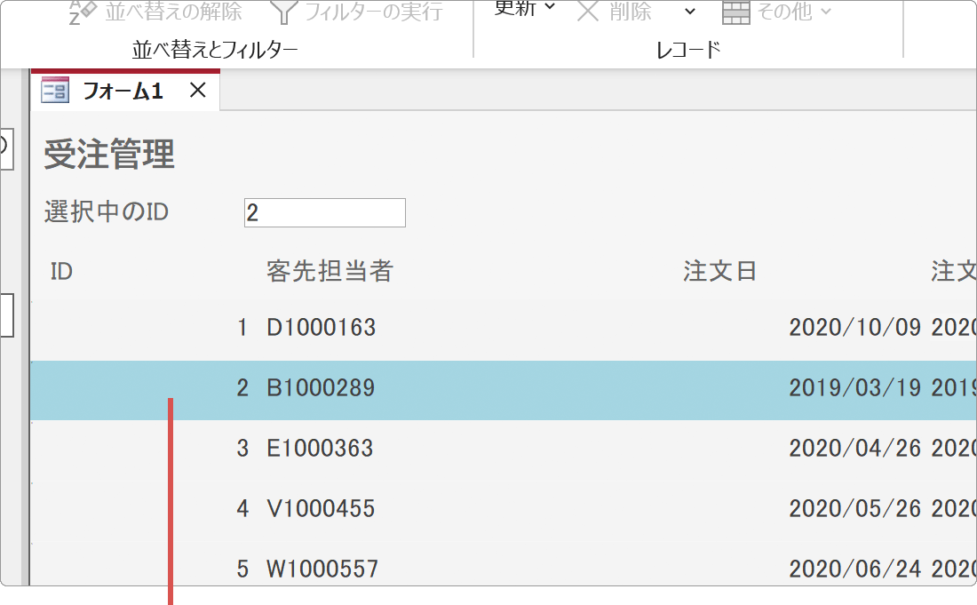The width and height of the screenshot is (977, 605).
Task: Click the ID column header
Action: click(60, 271)
